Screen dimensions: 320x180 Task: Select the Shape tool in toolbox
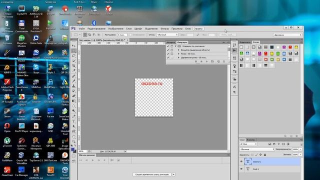pos(73,131)
